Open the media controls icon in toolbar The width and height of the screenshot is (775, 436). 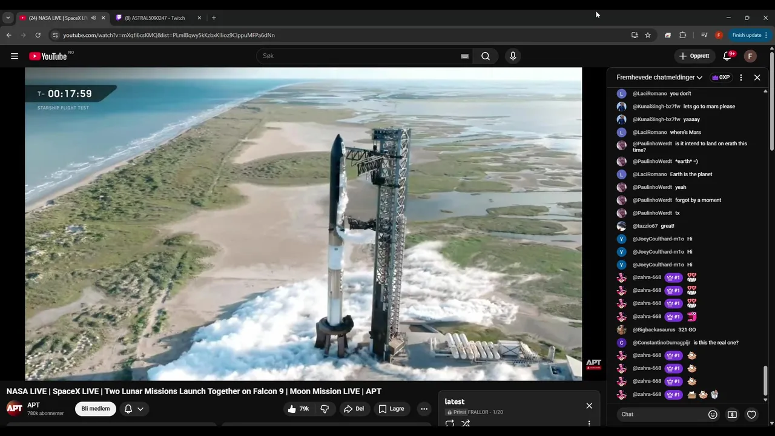[704, 35]
